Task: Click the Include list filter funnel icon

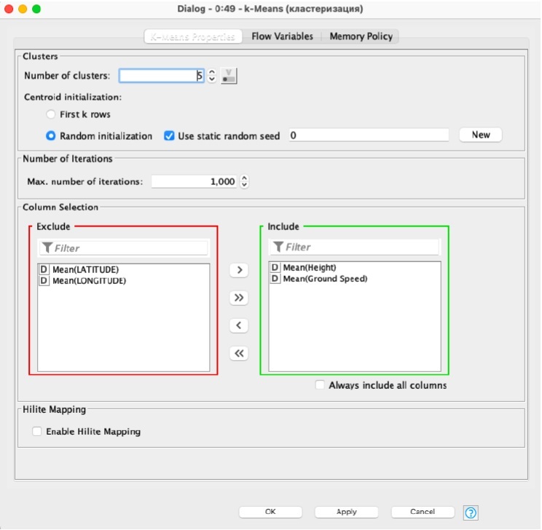Action: pyautogui.click(x=278, y=248)
